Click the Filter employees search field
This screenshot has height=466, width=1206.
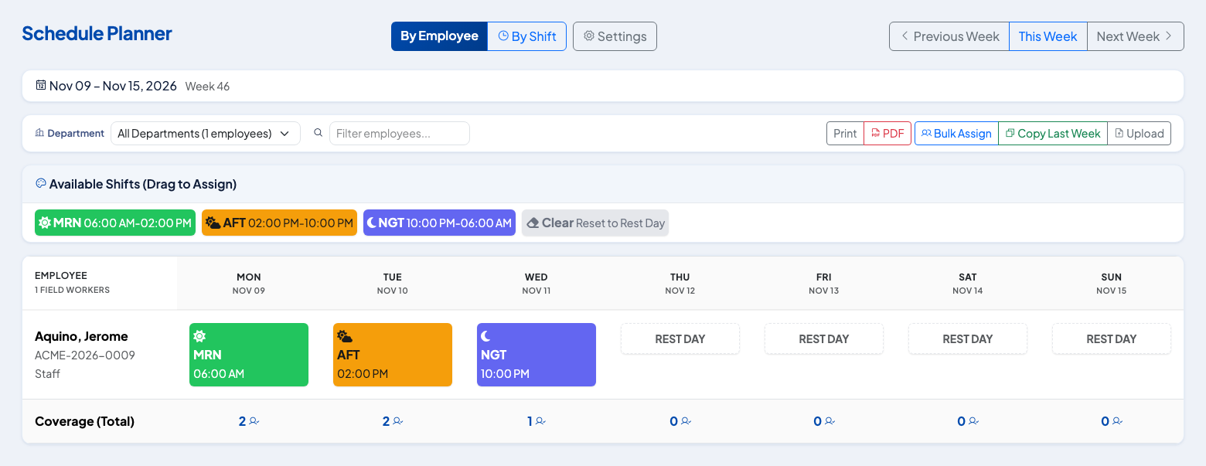tap(400, 133)
